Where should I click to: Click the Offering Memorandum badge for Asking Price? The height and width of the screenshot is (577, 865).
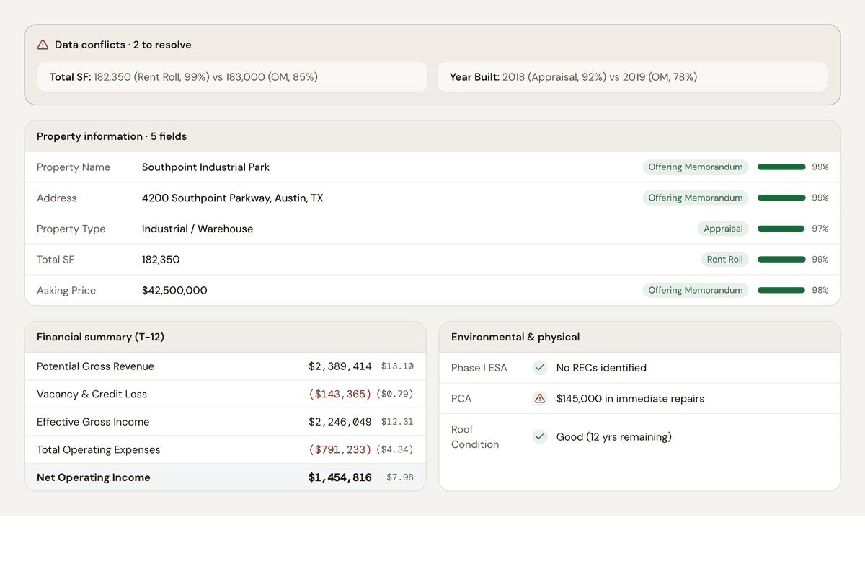coord(696,290)
